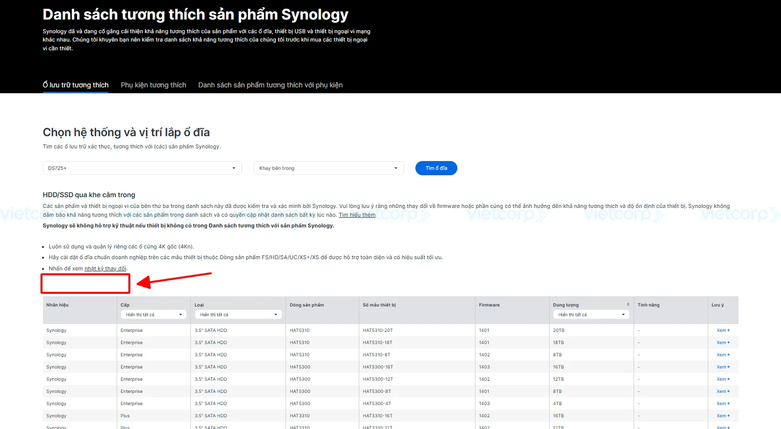
Task: Click Xem + for HAT5310-8T row
Action: point(723,355)
